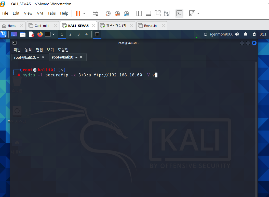The width and height of the screenshot is (269, 197).
Task: Toggle VMware console view button
Action: (179, 14)
